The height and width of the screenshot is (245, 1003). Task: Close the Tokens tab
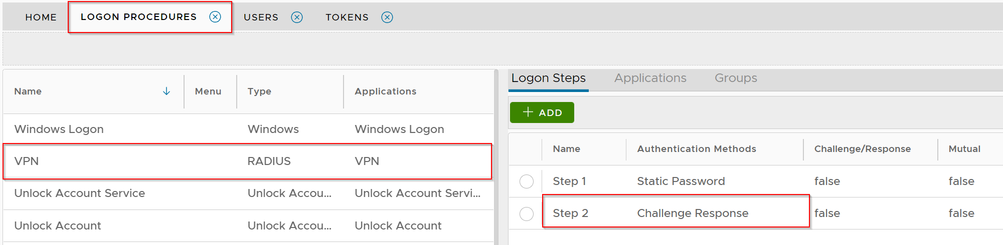pos(387,17)
